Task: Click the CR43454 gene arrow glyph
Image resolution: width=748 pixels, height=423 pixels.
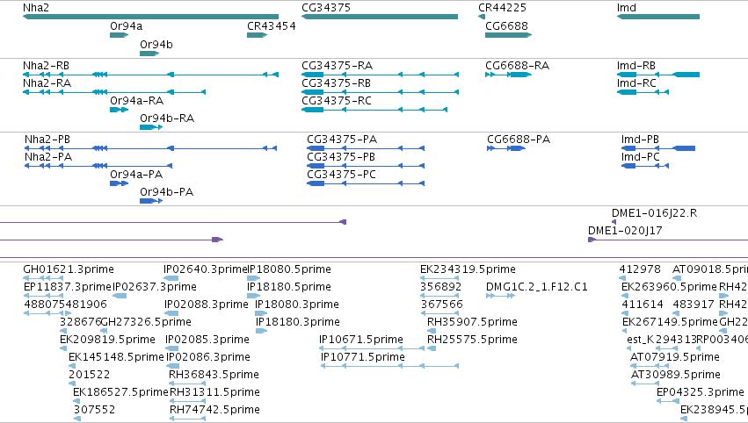Action: tap(258, 35)
